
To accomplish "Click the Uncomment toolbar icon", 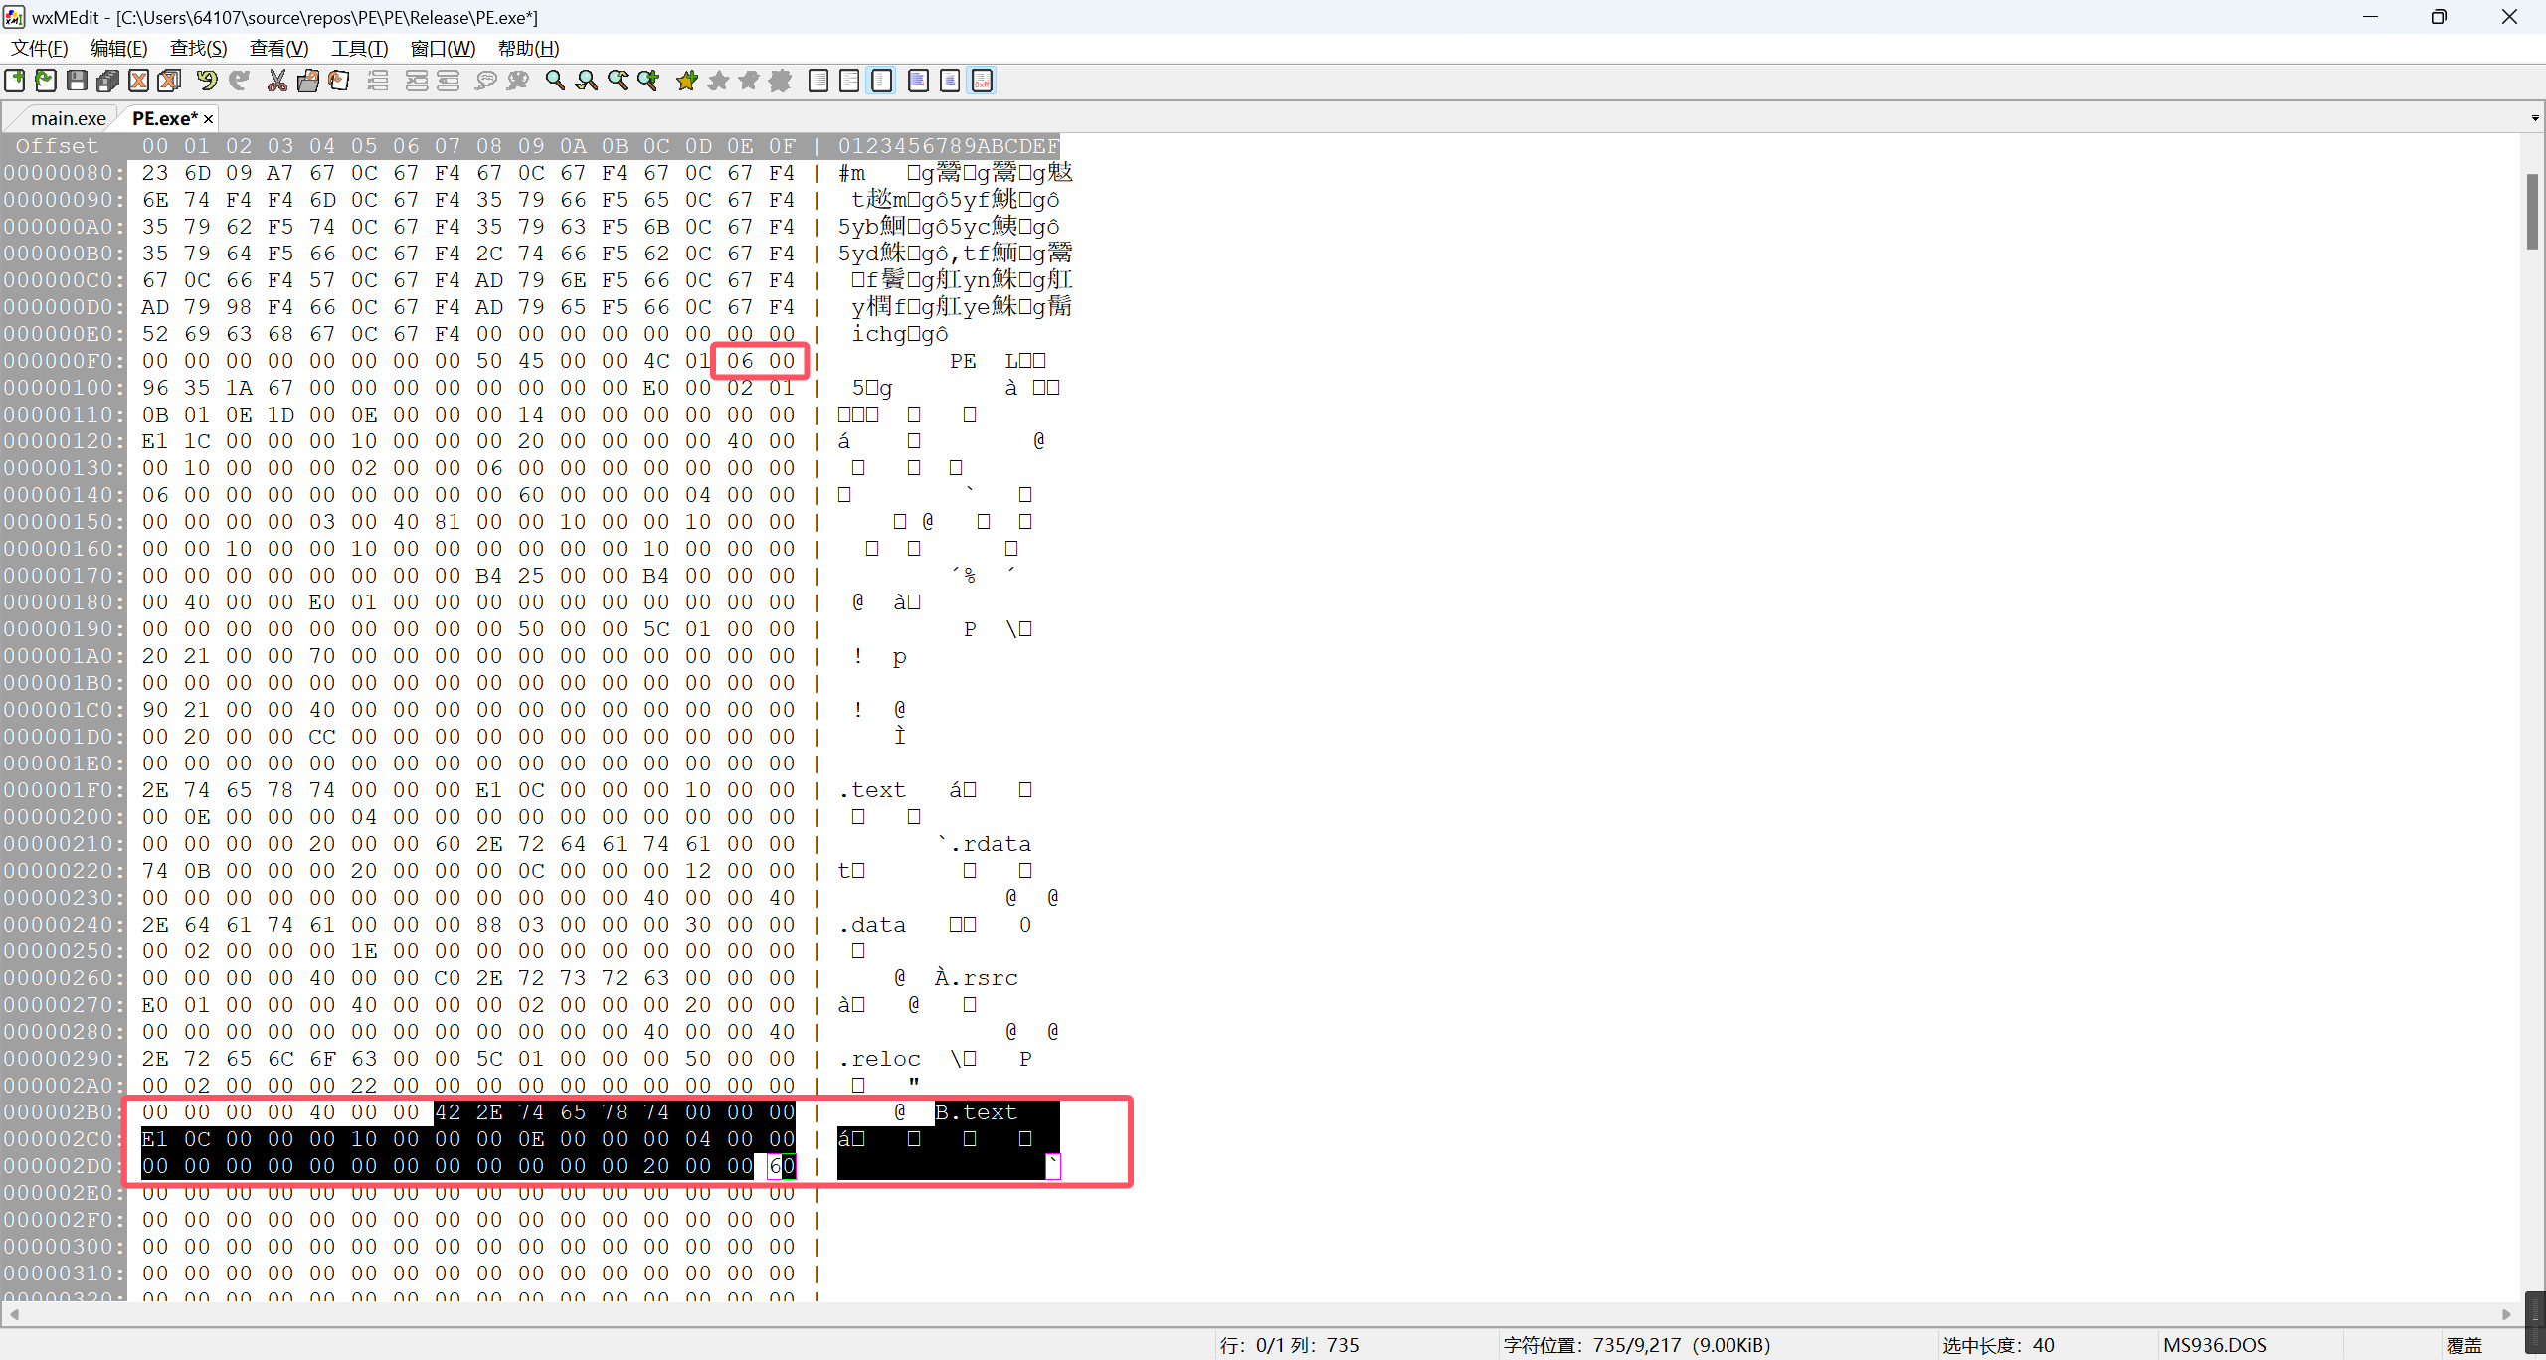I will [x=517, y=81].
